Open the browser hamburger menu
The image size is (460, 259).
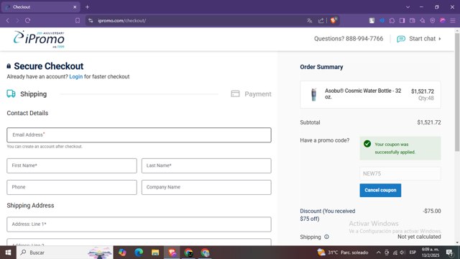pyautogui.click(x=453, y=21)
